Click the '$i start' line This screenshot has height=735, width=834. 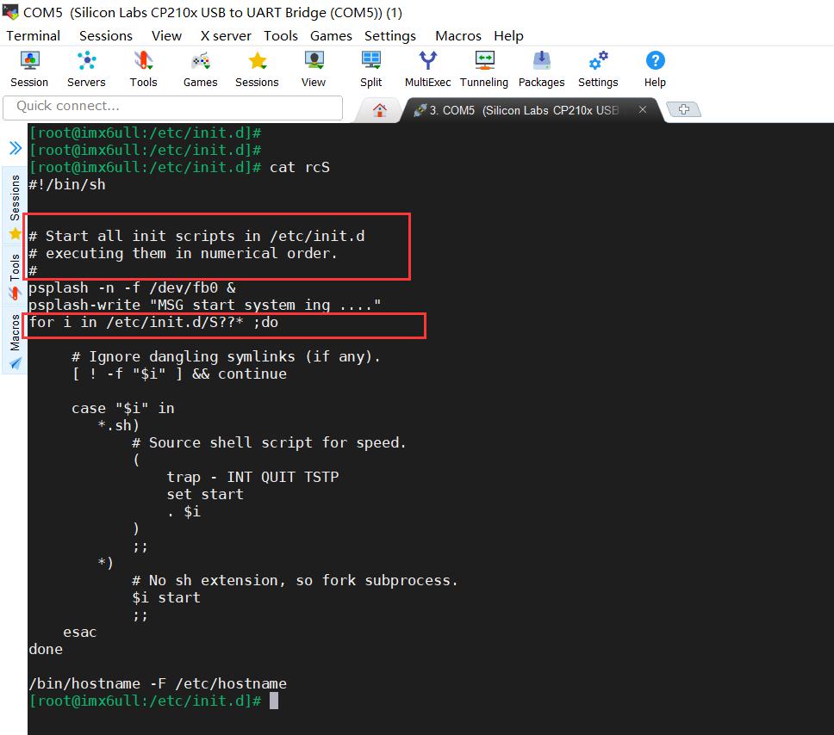coord(166,598)
